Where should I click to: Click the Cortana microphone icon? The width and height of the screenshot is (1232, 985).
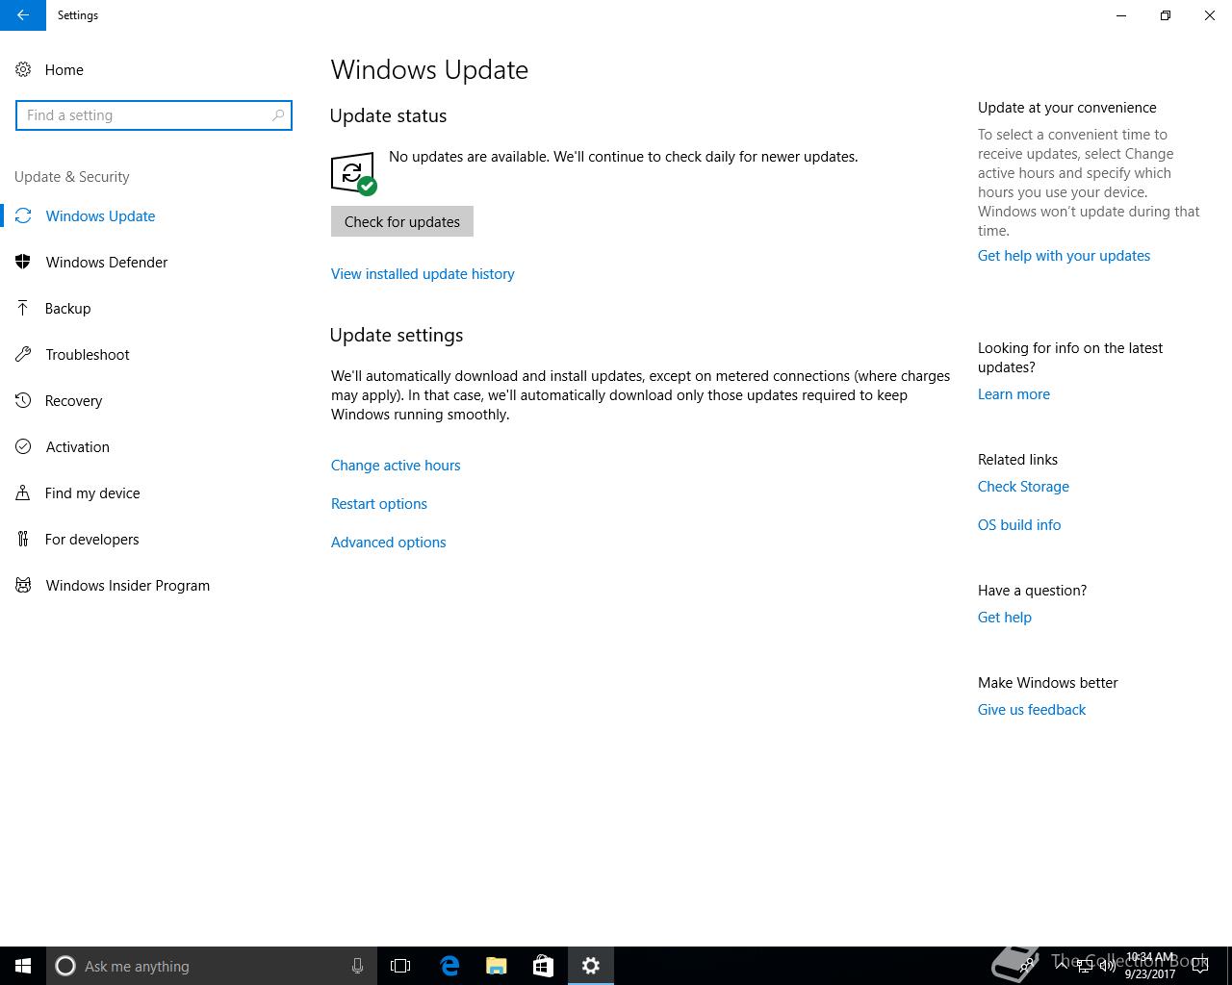tap(357, 966)
